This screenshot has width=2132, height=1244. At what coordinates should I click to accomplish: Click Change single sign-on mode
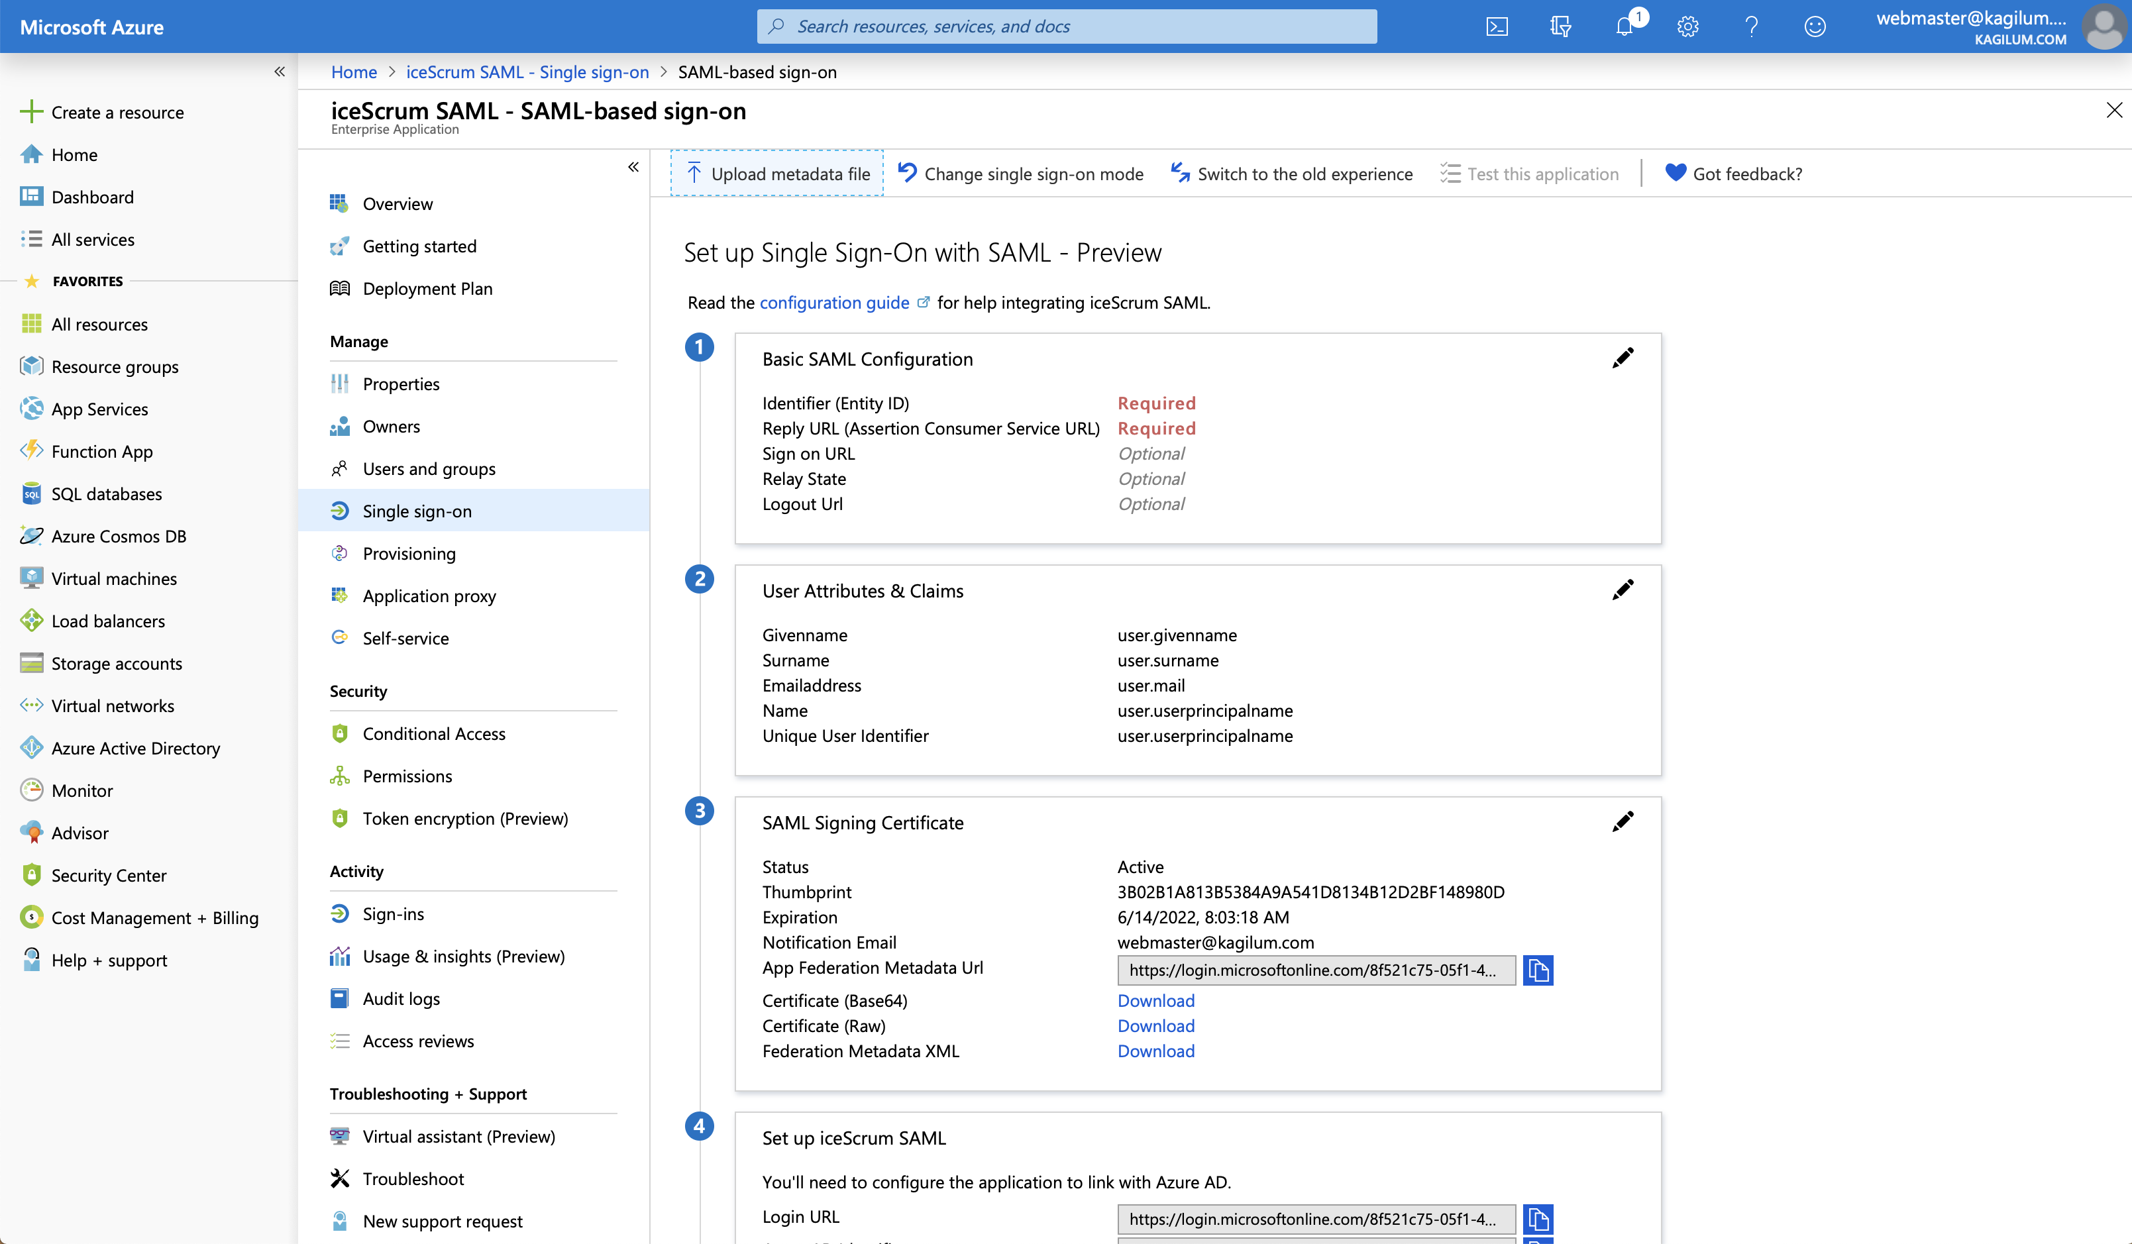point(1020,174)
